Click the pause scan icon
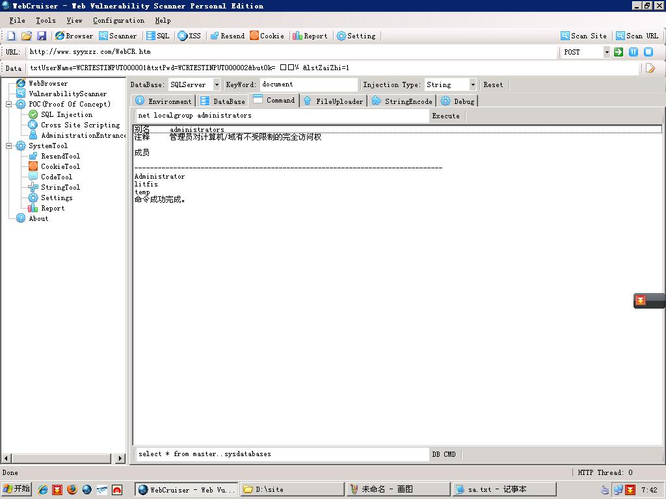The image size is (666, 499). (633, 52)
